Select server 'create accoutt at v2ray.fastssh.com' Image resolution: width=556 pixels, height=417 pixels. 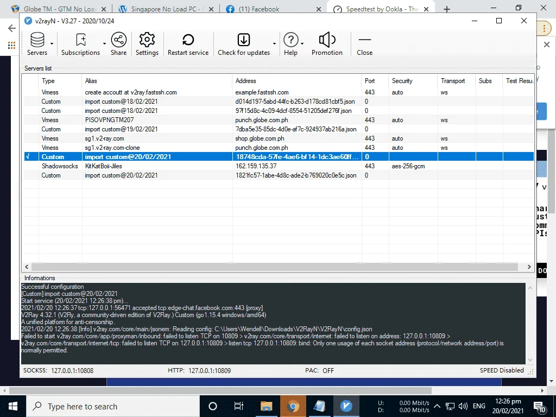[279, 92]
